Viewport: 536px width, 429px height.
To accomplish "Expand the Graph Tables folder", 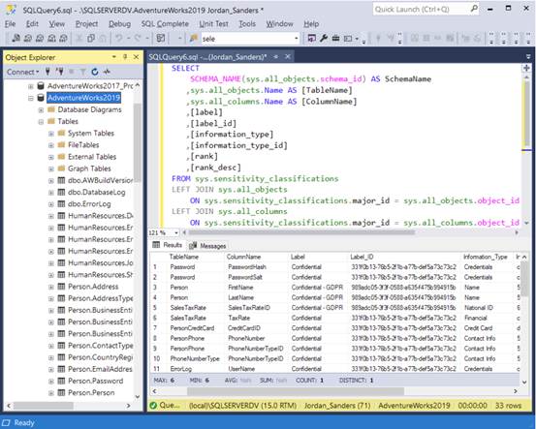I will pos(51,169).
